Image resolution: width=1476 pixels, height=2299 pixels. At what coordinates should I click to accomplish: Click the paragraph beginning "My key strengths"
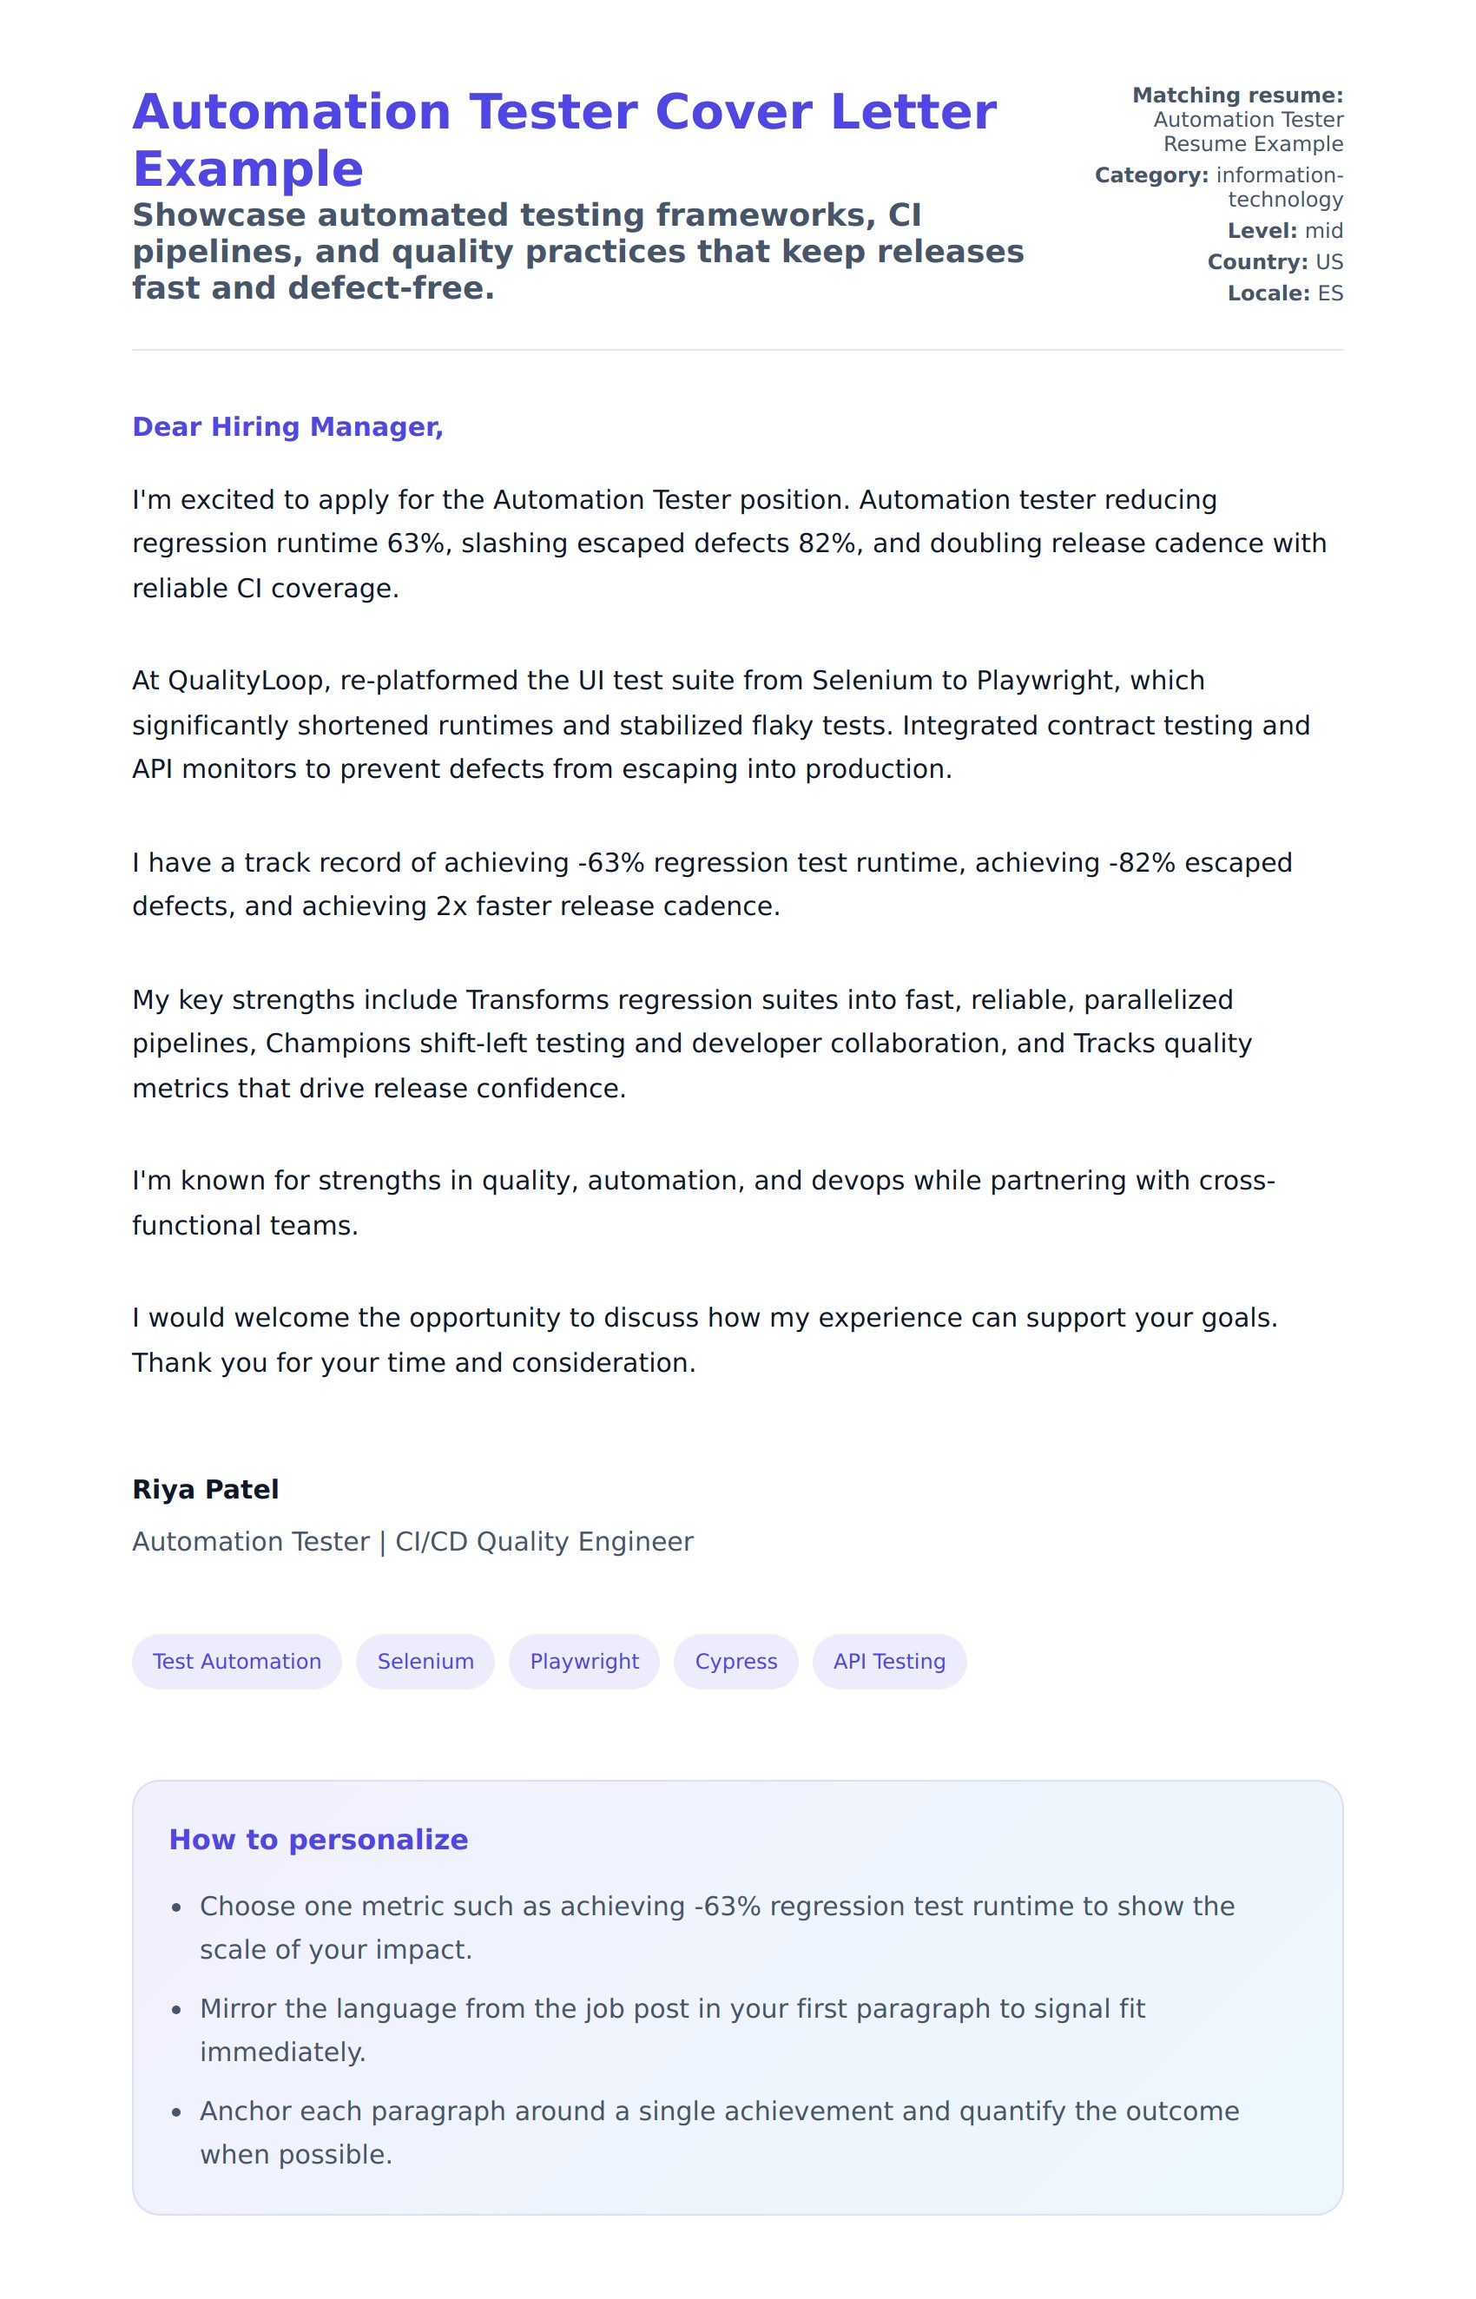click(x=691, y=1044)
